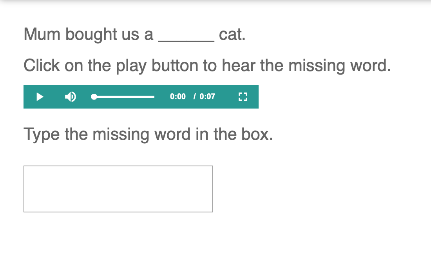Image resolution: width=431 pixels, height=278 pixels.
Task: Click the answer box to type the word
Action: click(118, 189)
